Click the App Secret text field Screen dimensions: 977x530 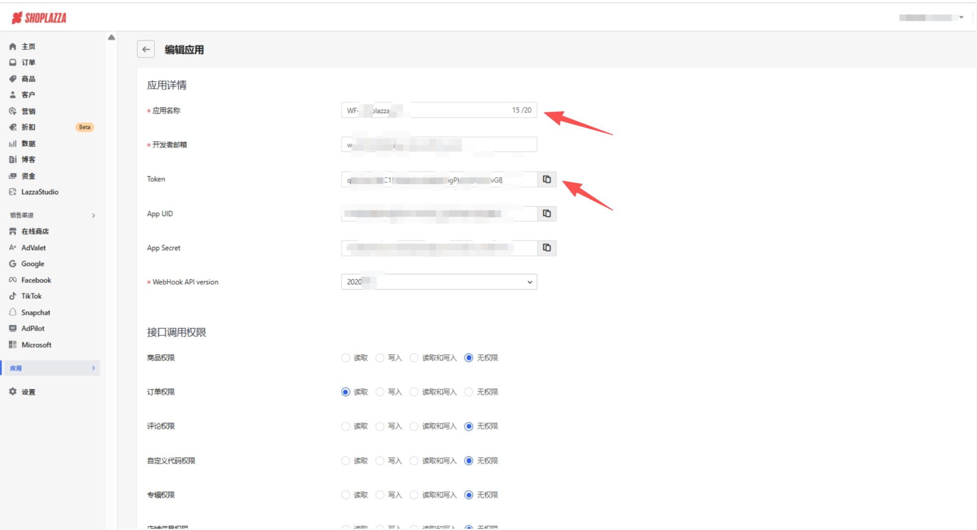[439, 248]
